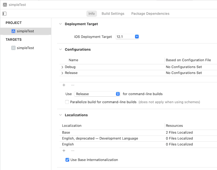Click Release's No Configurations Set cell
The image size is (217, 170).
pos(184,73)
